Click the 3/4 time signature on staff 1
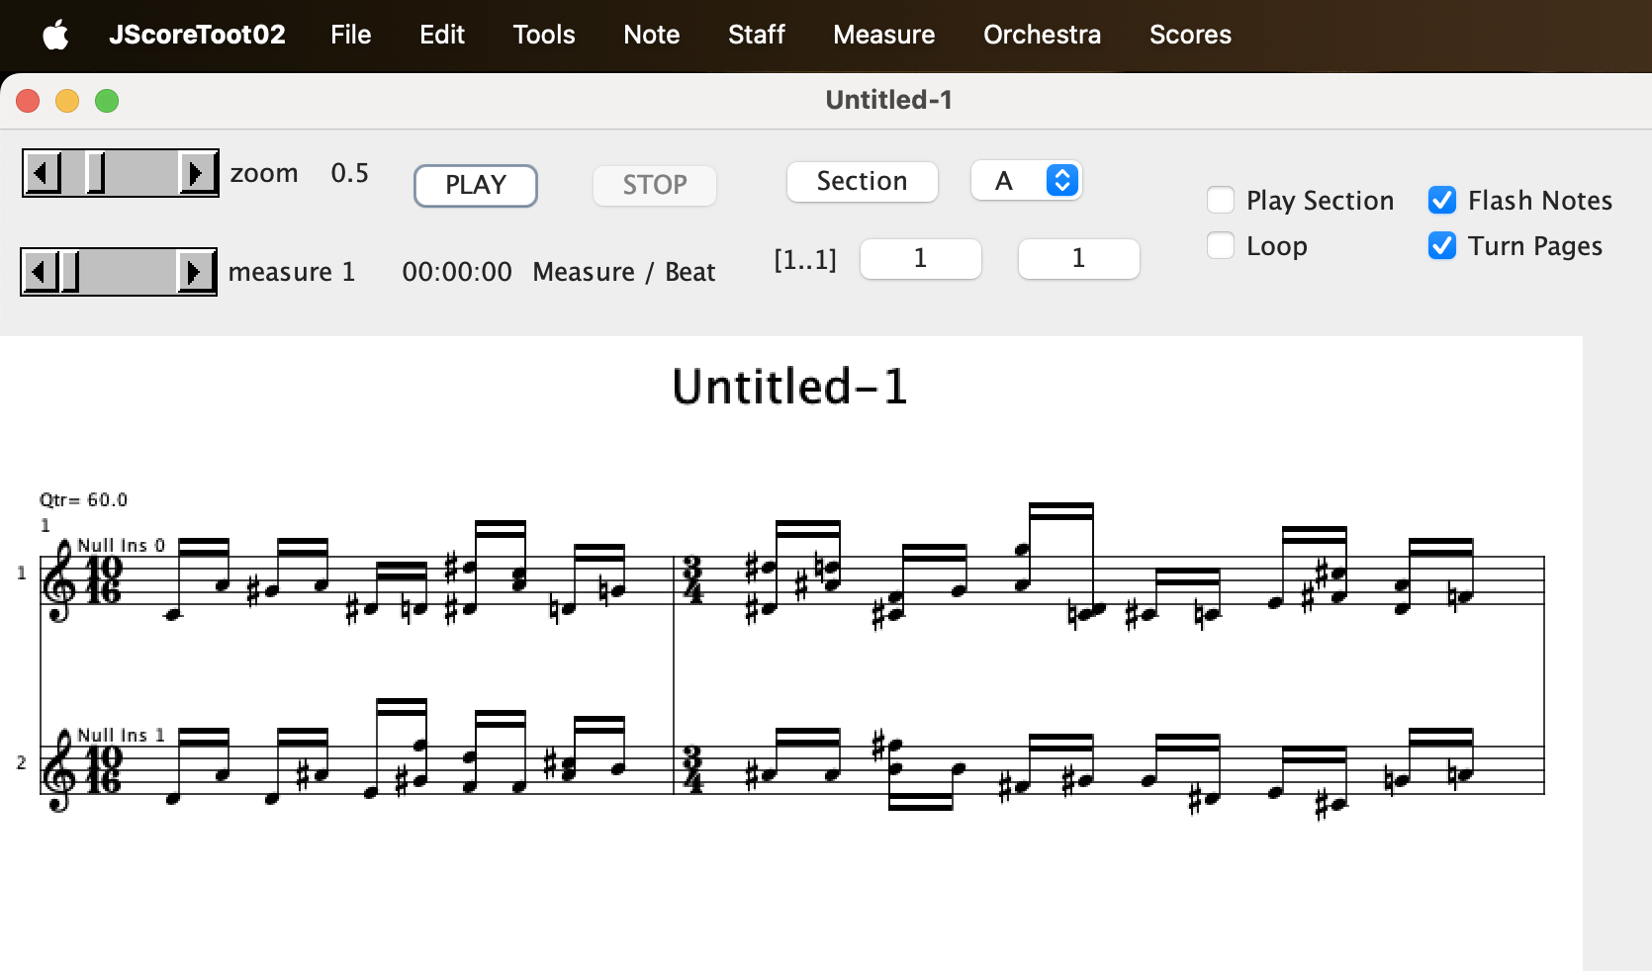This screenshot has height=971, width=1652. [x=692, y=580]
